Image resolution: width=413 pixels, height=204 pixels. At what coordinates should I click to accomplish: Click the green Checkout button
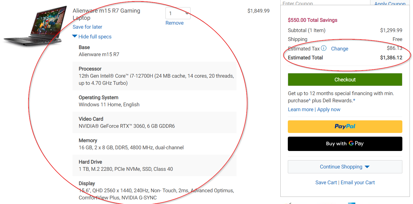[345, 80]
